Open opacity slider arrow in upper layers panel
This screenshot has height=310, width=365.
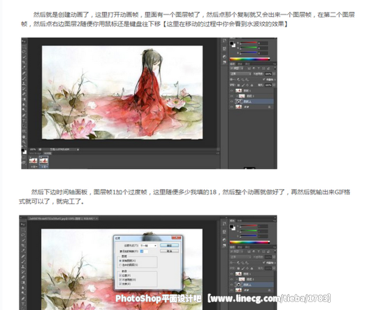[274, 74]
